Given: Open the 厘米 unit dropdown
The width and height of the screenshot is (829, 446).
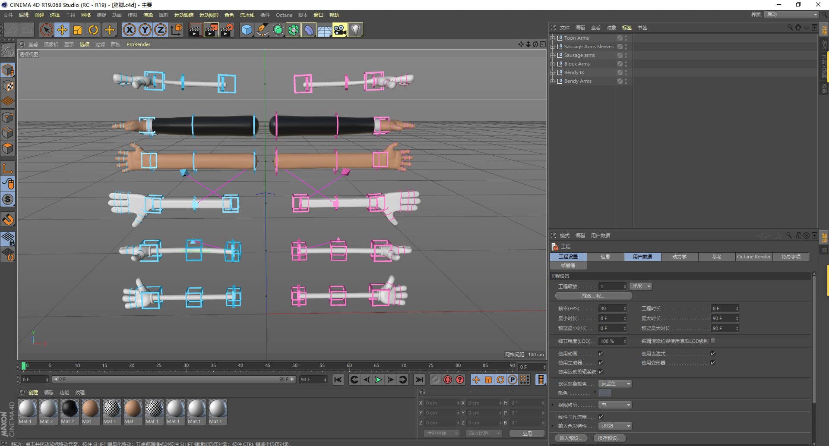Looking at the screenshot, I should 641,286.
